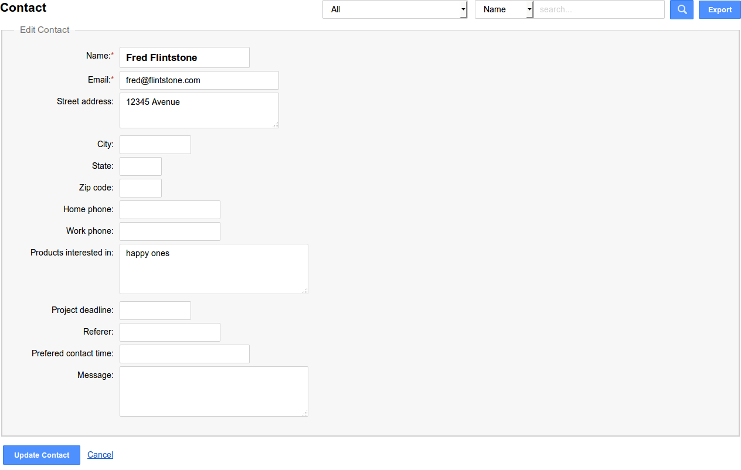
Task: Click the Zip code field
Action: (140, 188)
